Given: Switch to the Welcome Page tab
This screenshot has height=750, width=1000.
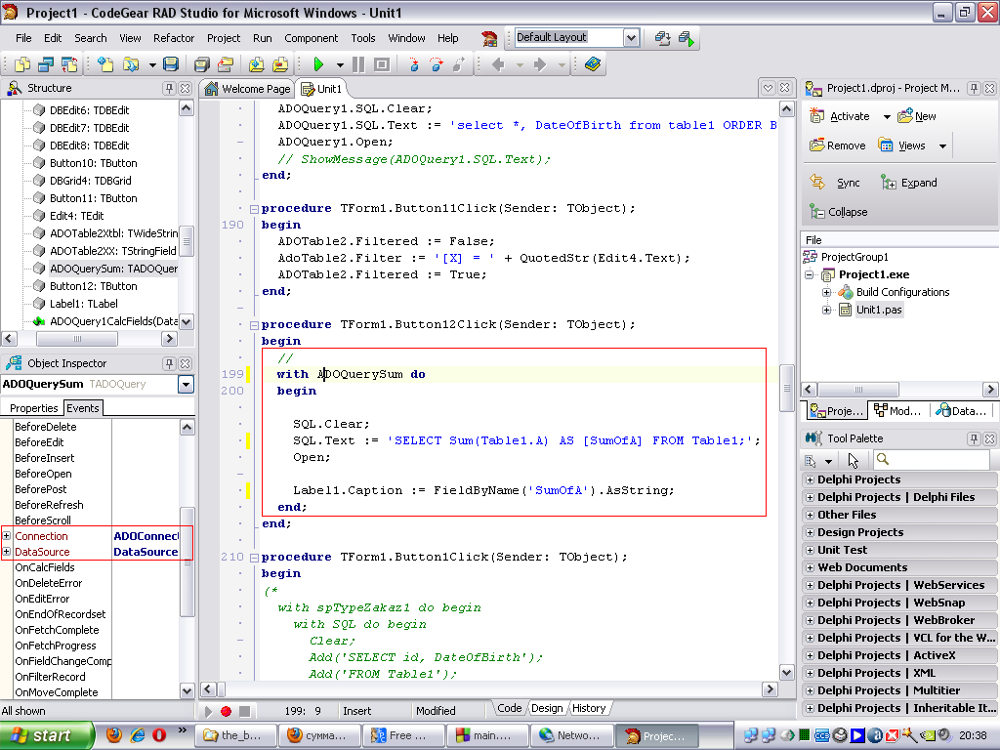Looking at the screenshot, I should pos(247,89).
